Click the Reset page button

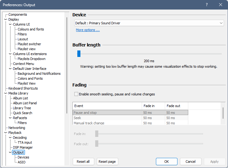coord(107,162)
